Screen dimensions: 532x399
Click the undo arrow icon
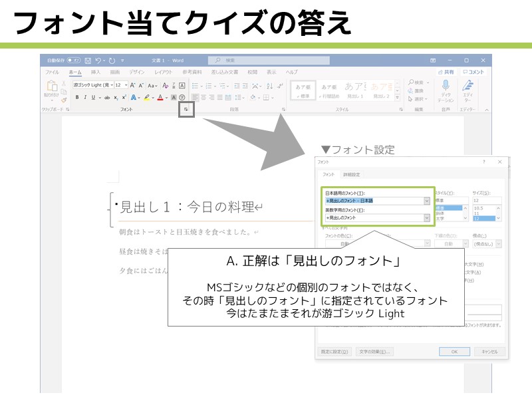(x=98, y=61)
